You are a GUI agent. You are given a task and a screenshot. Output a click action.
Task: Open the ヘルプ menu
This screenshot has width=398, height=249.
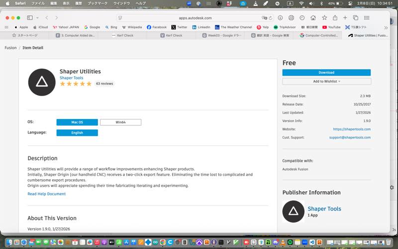point(141,3)
